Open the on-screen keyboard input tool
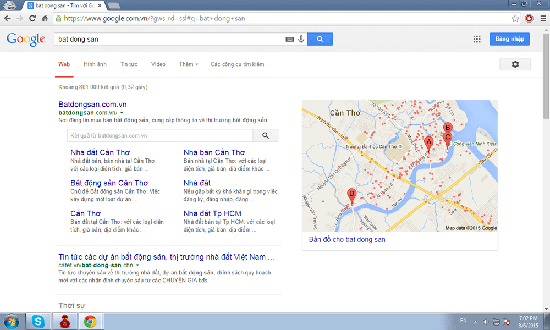The image size is (550, 330). (x=290, y=39)
